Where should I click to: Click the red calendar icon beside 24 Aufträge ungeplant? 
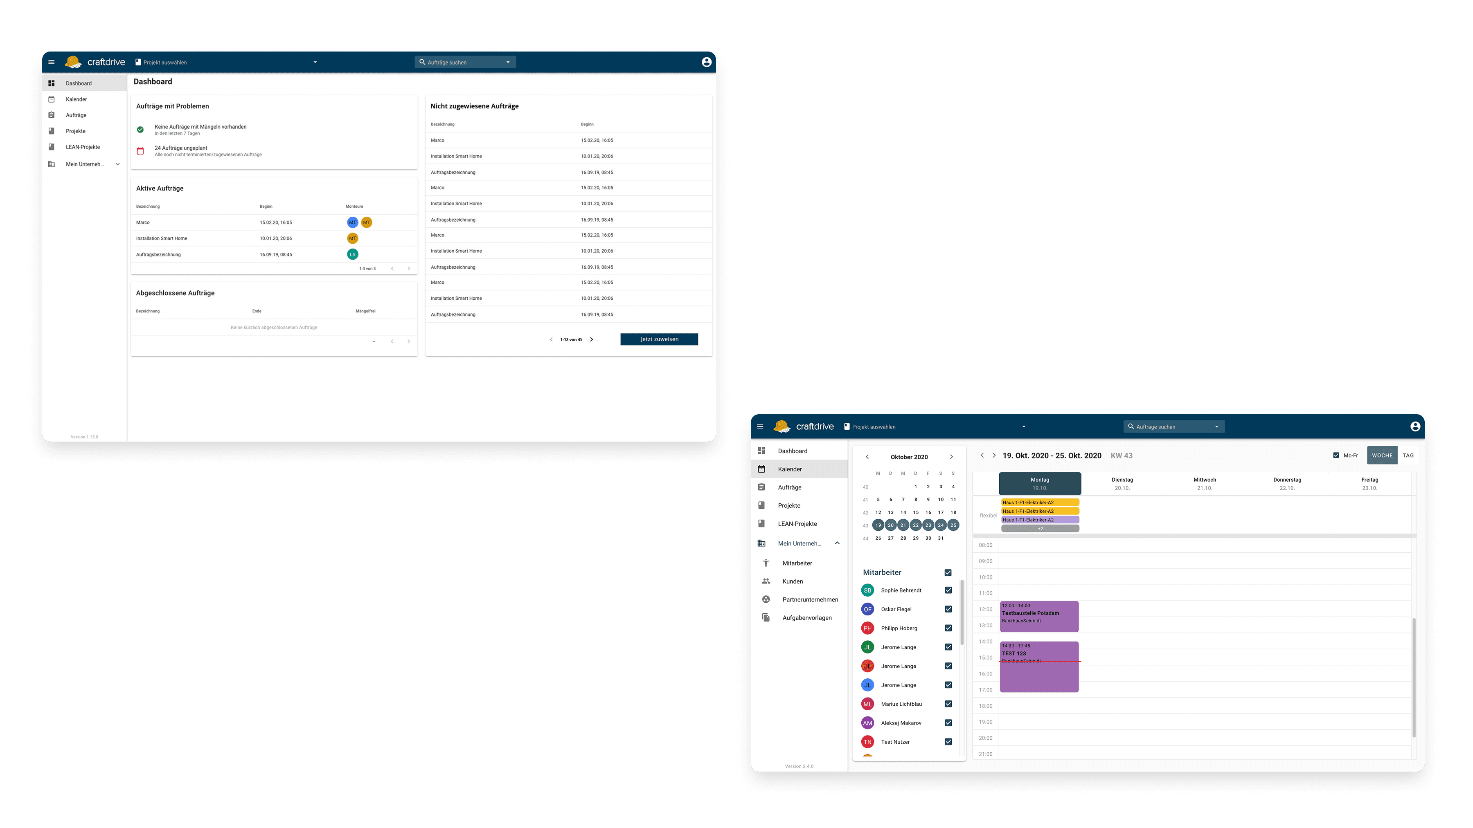140,151
